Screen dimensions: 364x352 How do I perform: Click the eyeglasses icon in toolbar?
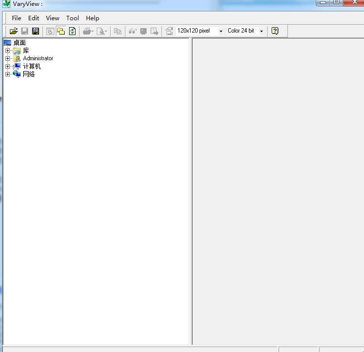click(x=132, y=31)
